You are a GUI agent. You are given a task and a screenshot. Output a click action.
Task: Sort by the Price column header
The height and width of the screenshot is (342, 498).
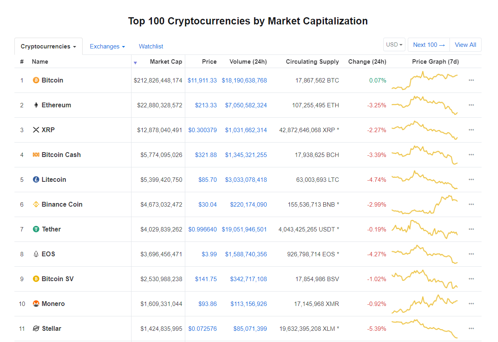tap(209, 62)
